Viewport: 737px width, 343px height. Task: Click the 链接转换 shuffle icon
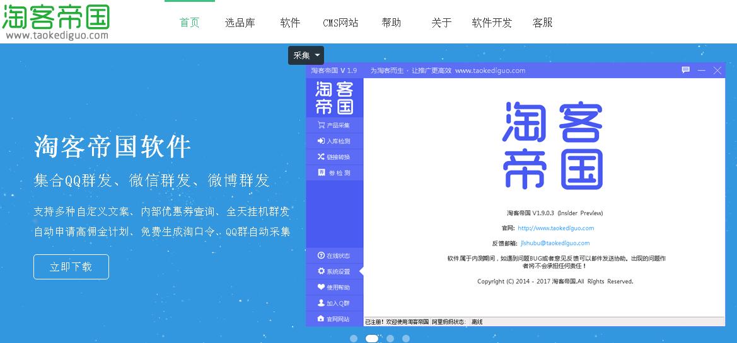322,157
